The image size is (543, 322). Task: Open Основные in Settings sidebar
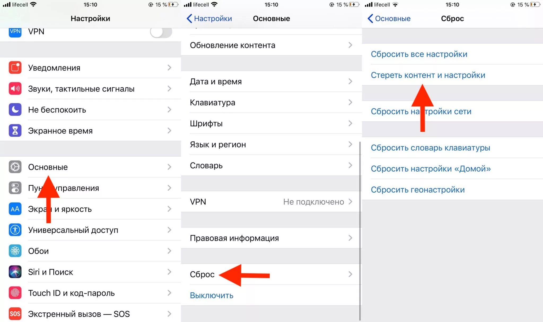[x=90, y=167]
